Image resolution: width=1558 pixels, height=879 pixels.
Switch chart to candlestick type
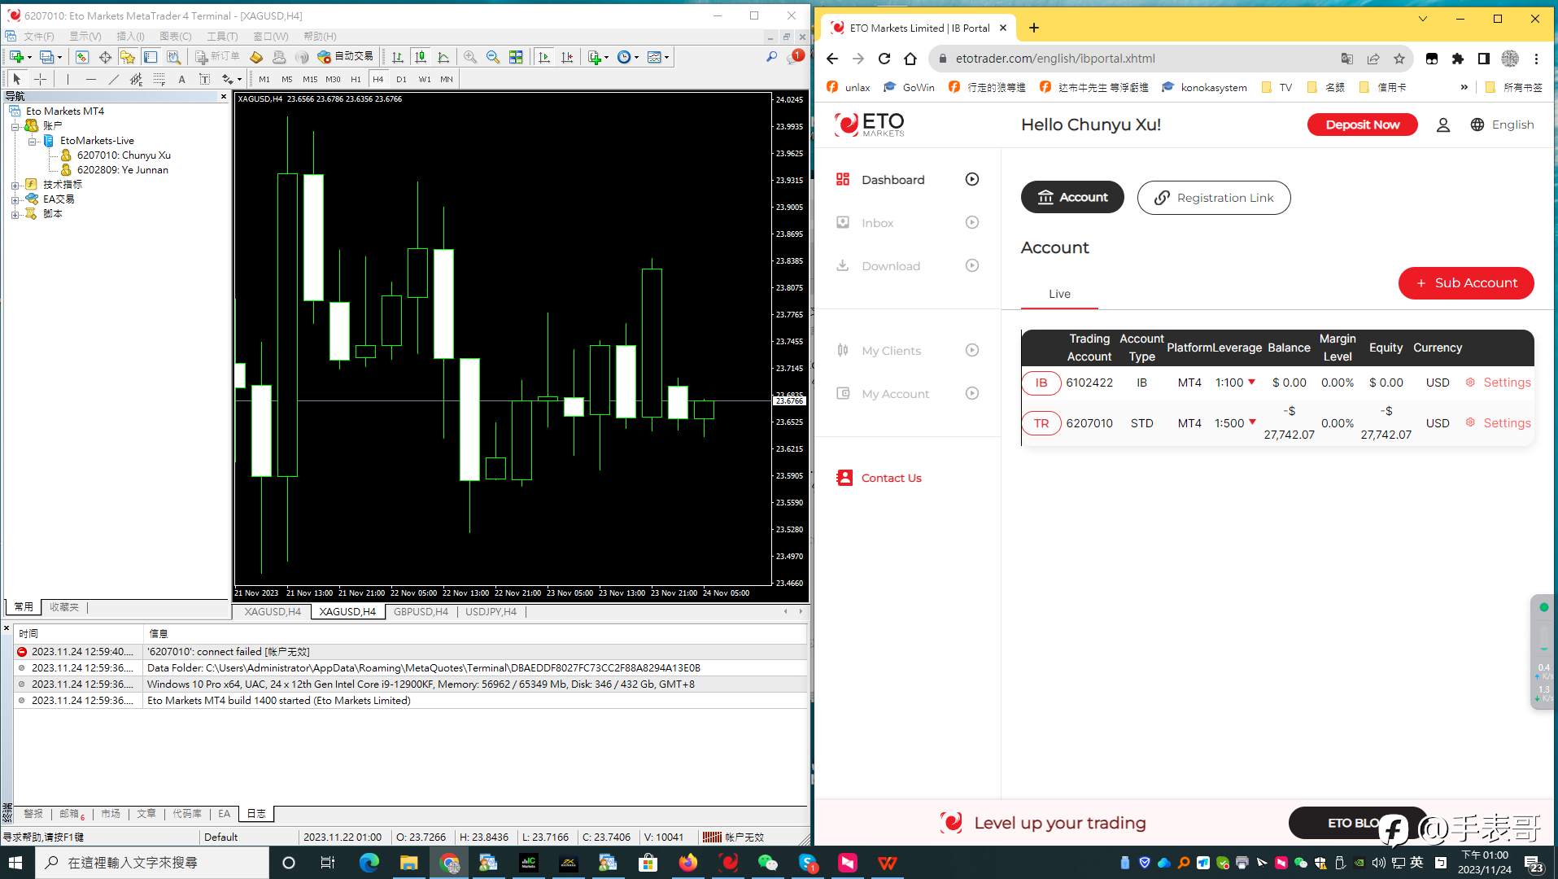point(421,57)
